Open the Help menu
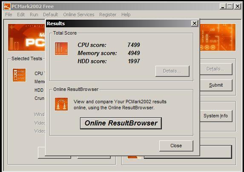Screen dimensions: 244x172 tap(126, 15)
